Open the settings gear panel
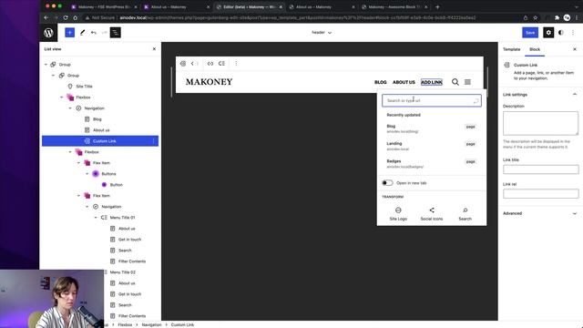The width and height of the screenshot is (583, 328). [548, 33]
